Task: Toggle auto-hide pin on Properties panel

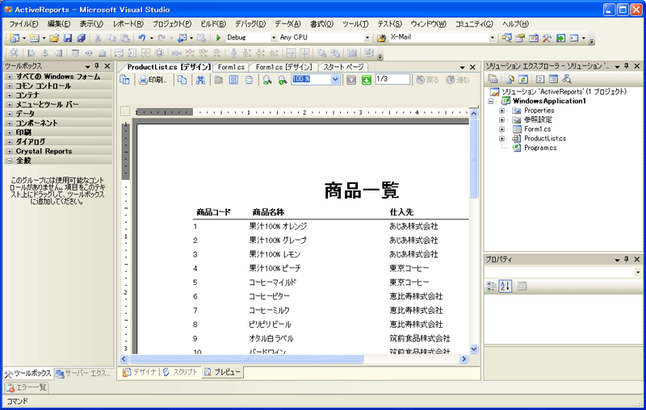Action: 627,259
